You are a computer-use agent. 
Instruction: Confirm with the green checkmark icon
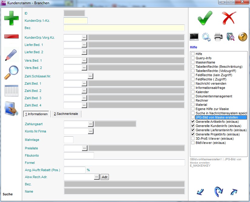[x=205, y=18]
